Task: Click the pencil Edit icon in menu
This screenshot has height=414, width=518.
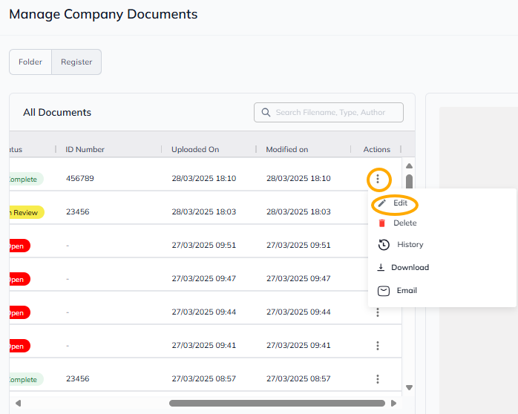Action: 382,203
